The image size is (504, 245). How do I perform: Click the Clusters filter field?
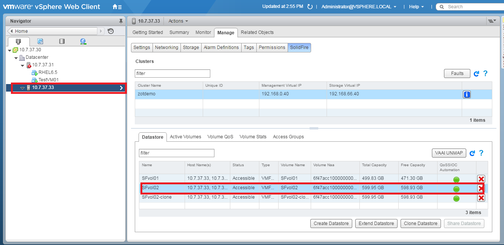(x=173, y=73)
